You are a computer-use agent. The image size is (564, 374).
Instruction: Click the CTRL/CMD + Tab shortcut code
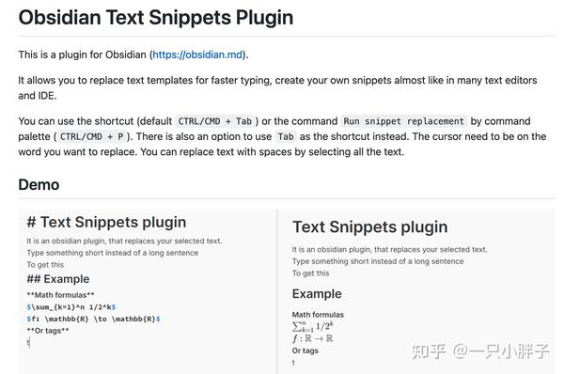point(215,121)
